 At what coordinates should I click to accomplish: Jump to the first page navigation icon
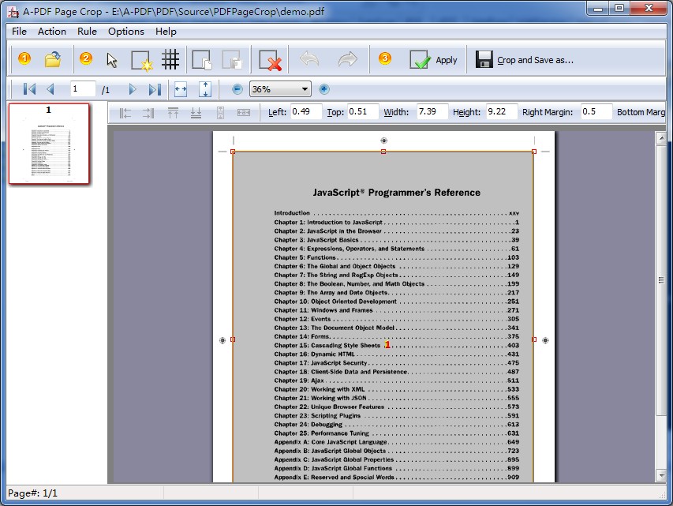tap(29, 88)
